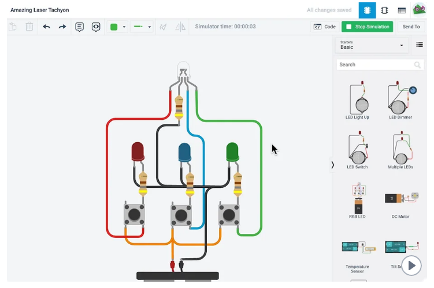Screen dimensions: 434x288
Task: Select the Multiple LEDs starter
Action: 400,150
